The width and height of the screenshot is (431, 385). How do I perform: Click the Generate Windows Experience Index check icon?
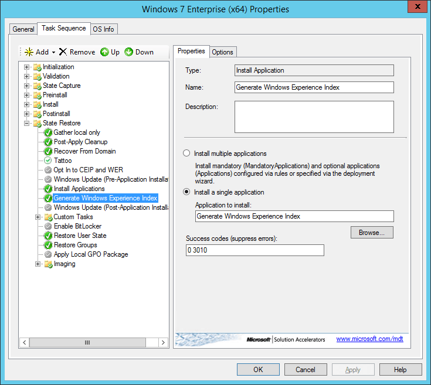pos(48,198)
